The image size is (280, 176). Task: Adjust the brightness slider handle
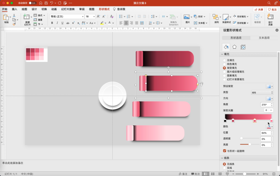coord(250,144)
